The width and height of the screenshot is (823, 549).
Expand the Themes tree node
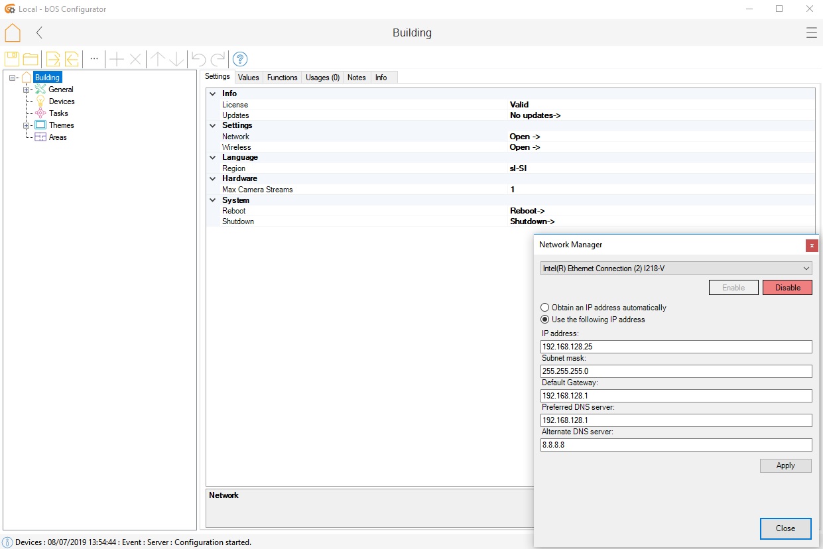click(x=27, y=125)
